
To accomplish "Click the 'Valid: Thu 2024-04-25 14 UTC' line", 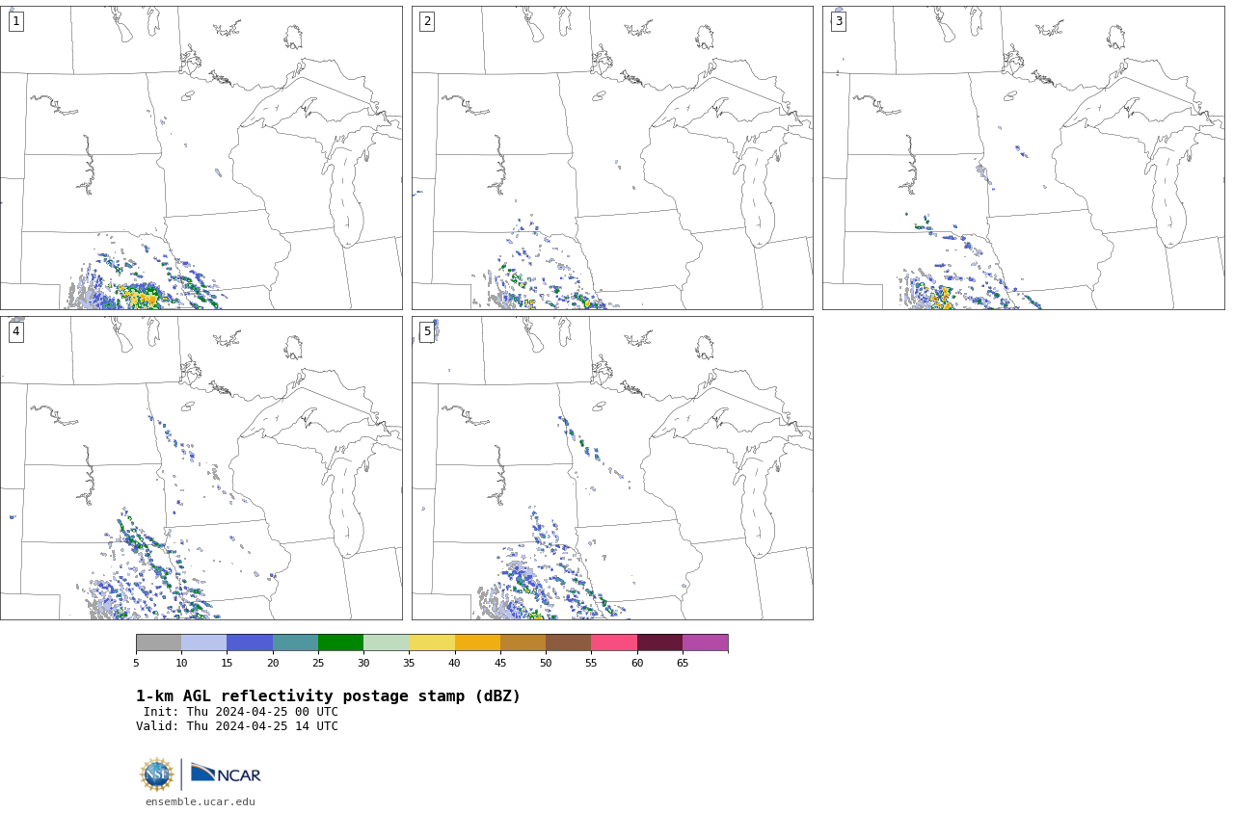I will tap(237, 726).
